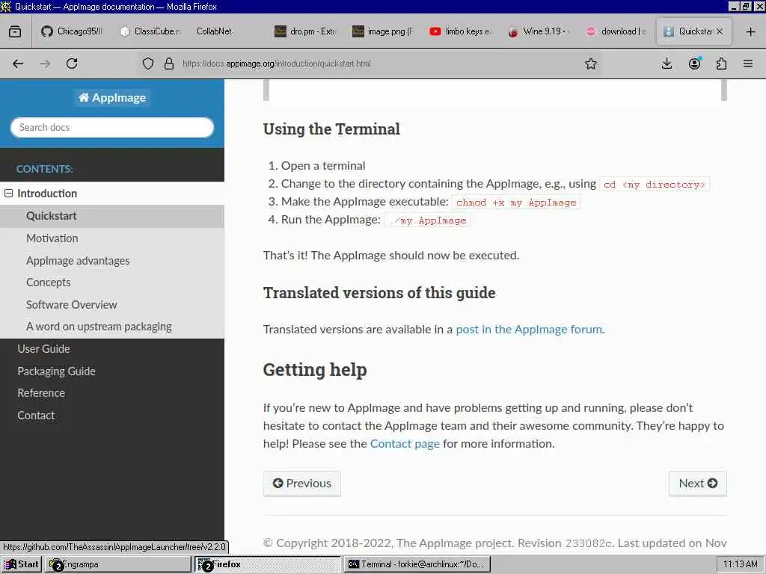The image size is (766, 574).
Task: Click the forward navigation arrow
Action: click(x=45, y=64)
